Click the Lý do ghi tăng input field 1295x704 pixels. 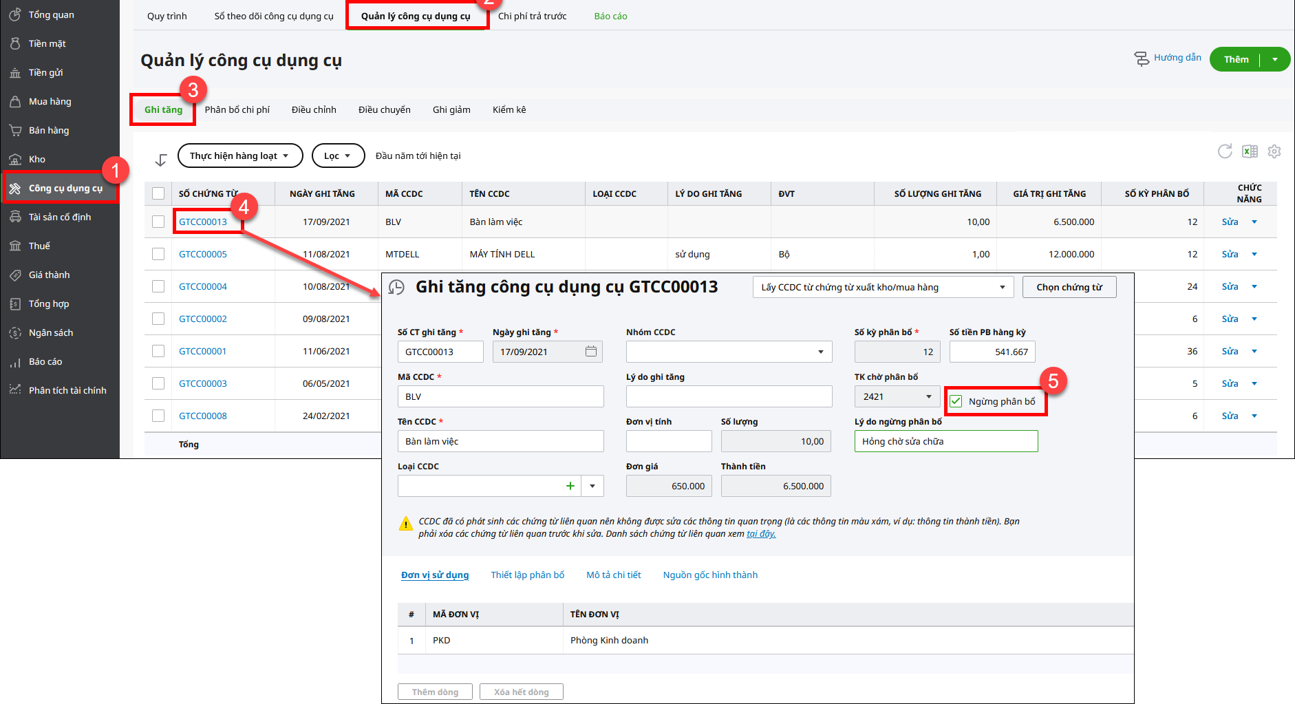(729, 396)
